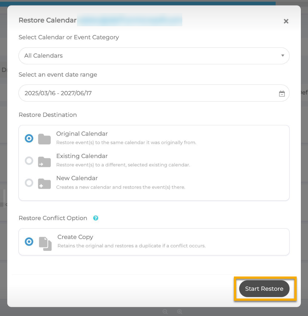Click the zoom in magnifier icon

[x=180, y=311]
